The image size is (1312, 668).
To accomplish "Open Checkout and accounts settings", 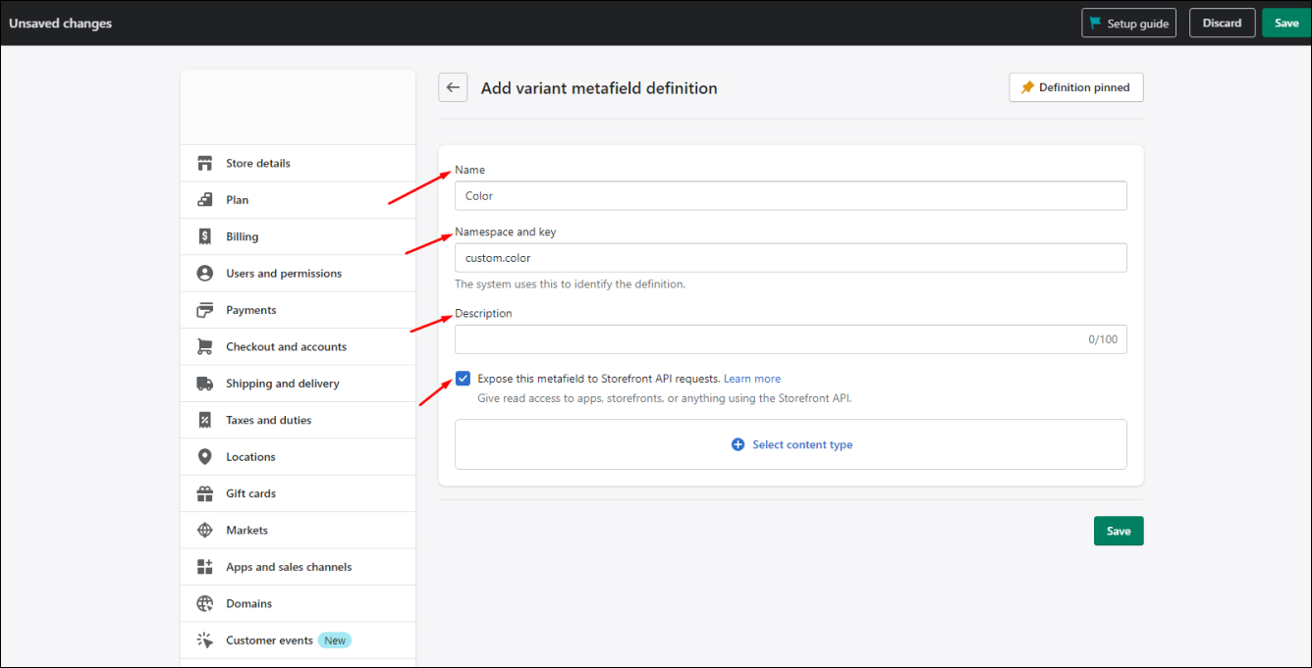I will click(x=299, y=346).
